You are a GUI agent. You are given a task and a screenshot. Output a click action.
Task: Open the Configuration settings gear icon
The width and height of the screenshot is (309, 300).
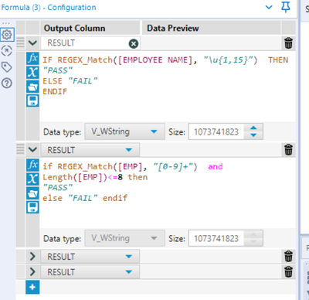pos(7,34)
